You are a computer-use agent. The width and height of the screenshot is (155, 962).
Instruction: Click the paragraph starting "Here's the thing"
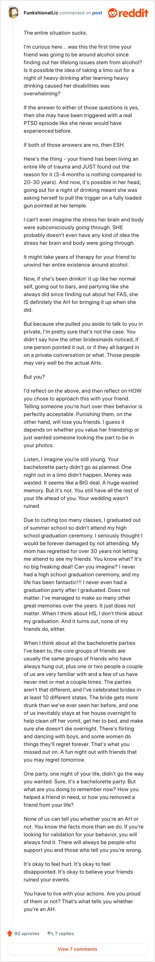coord(83,182)
